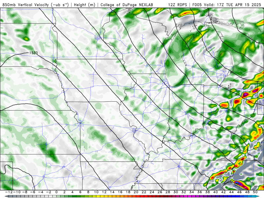Click the "-10" value on the color scale
Image resolution: width=264 pixels, height=198 pixels.
[17, 192]
